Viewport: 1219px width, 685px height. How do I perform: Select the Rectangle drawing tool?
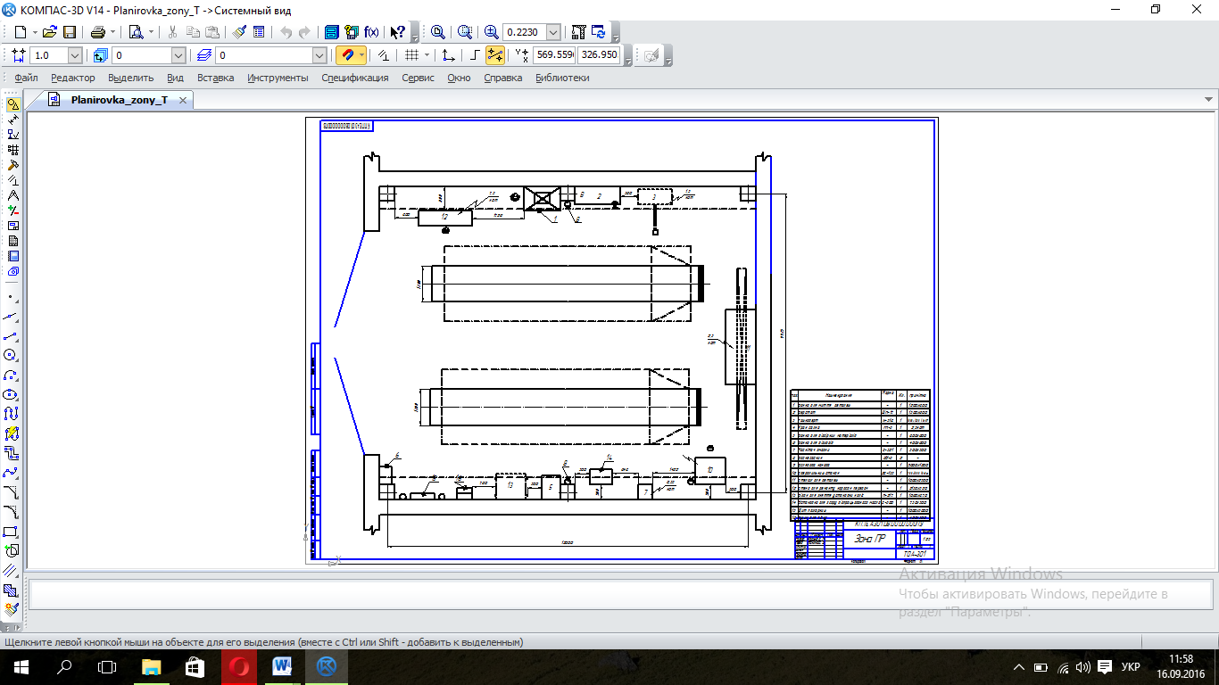click(12, 532)
